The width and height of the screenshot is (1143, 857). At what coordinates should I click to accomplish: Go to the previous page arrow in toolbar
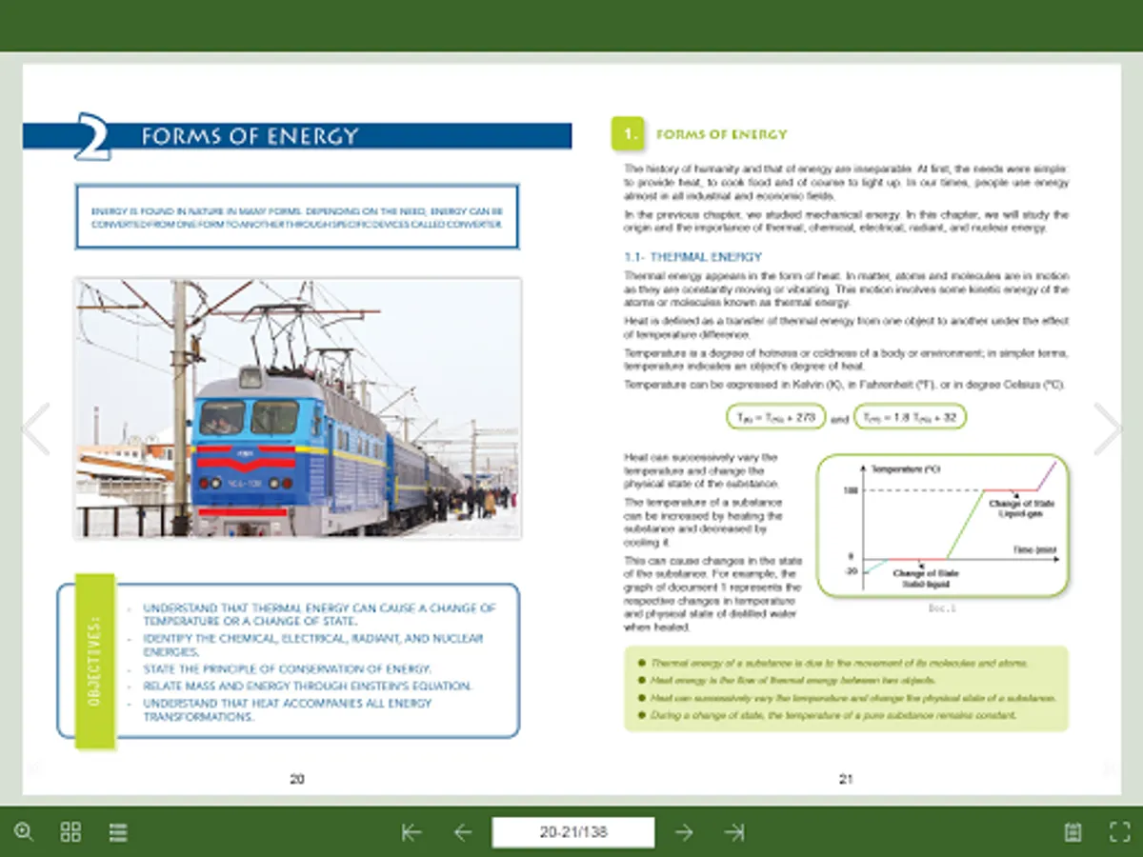[463, 832]
